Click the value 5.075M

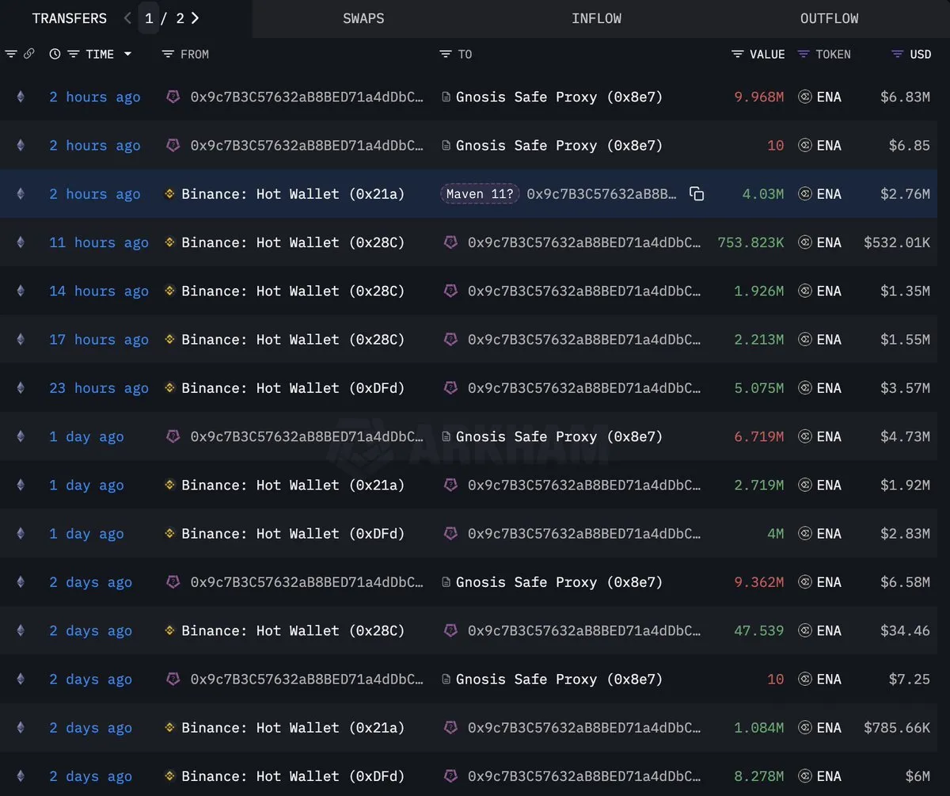[x=759, y=388]
